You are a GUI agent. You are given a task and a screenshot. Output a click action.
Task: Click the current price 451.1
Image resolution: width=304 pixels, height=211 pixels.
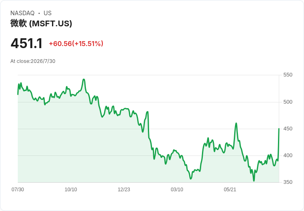[26, 44]
